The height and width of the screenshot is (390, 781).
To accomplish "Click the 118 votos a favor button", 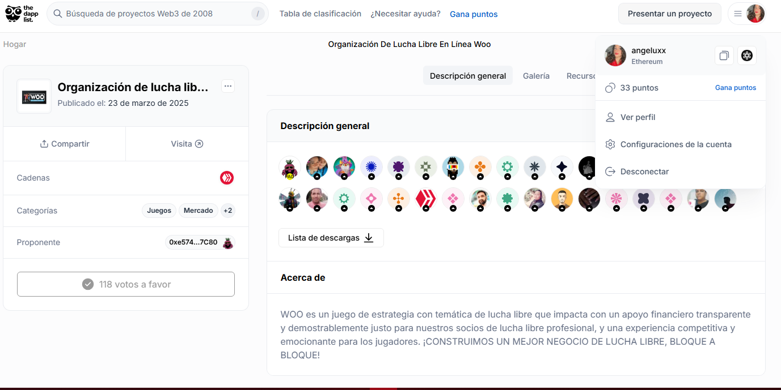I will coord(126,284).
